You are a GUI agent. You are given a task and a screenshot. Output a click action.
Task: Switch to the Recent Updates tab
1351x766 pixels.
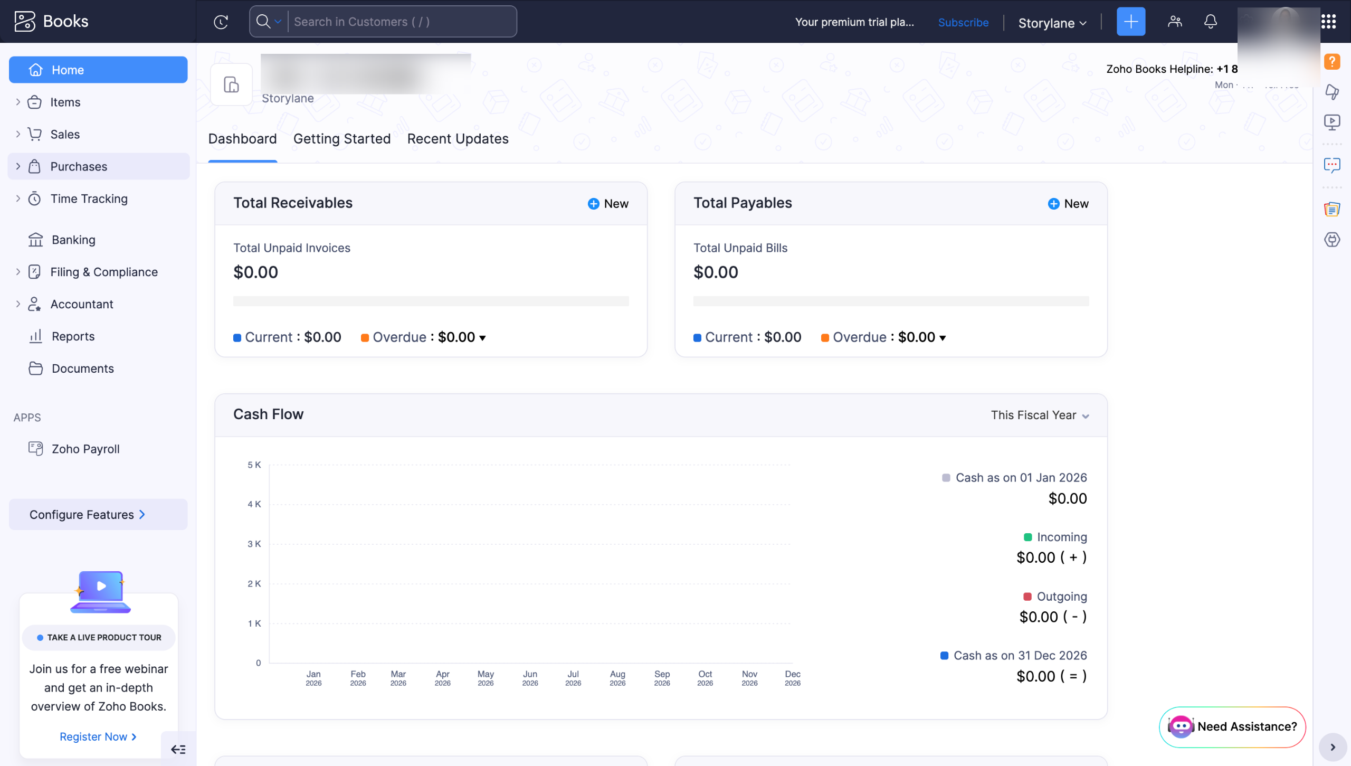[x=458, y=139]
